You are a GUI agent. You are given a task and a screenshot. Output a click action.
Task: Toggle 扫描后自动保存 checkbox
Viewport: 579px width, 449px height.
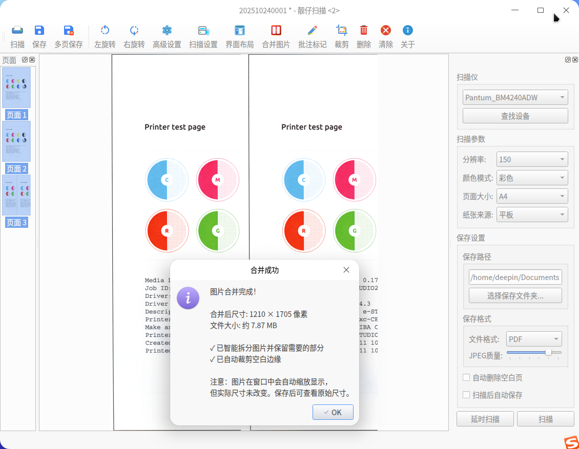[466, 395]
